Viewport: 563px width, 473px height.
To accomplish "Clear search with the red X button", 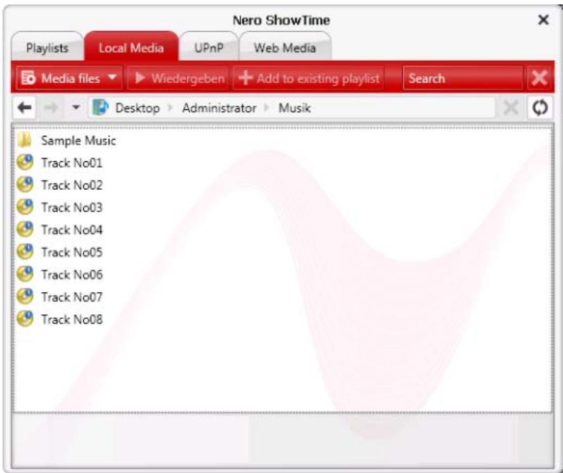I will [x=539, y=78].
